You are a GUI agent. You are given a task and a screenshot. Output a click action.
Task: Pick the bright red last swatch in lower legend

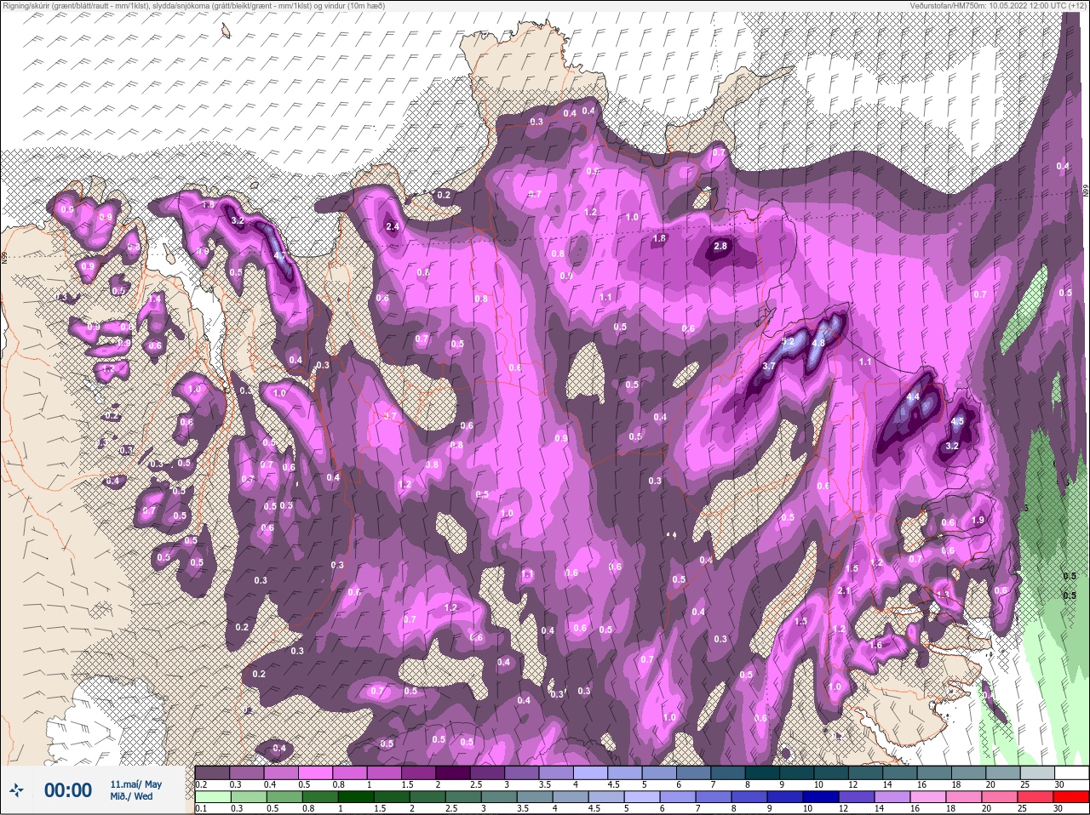point(1070,797)
